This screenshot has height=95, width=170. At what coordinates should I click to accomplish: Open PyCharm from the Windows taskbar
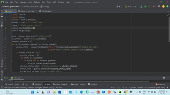click(120, 92)
